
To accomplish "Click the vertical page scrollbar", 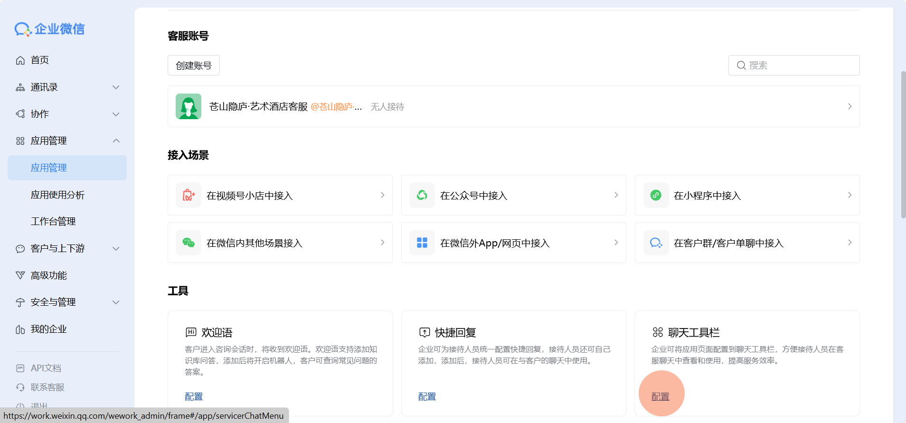I will [x=903, y=145].
